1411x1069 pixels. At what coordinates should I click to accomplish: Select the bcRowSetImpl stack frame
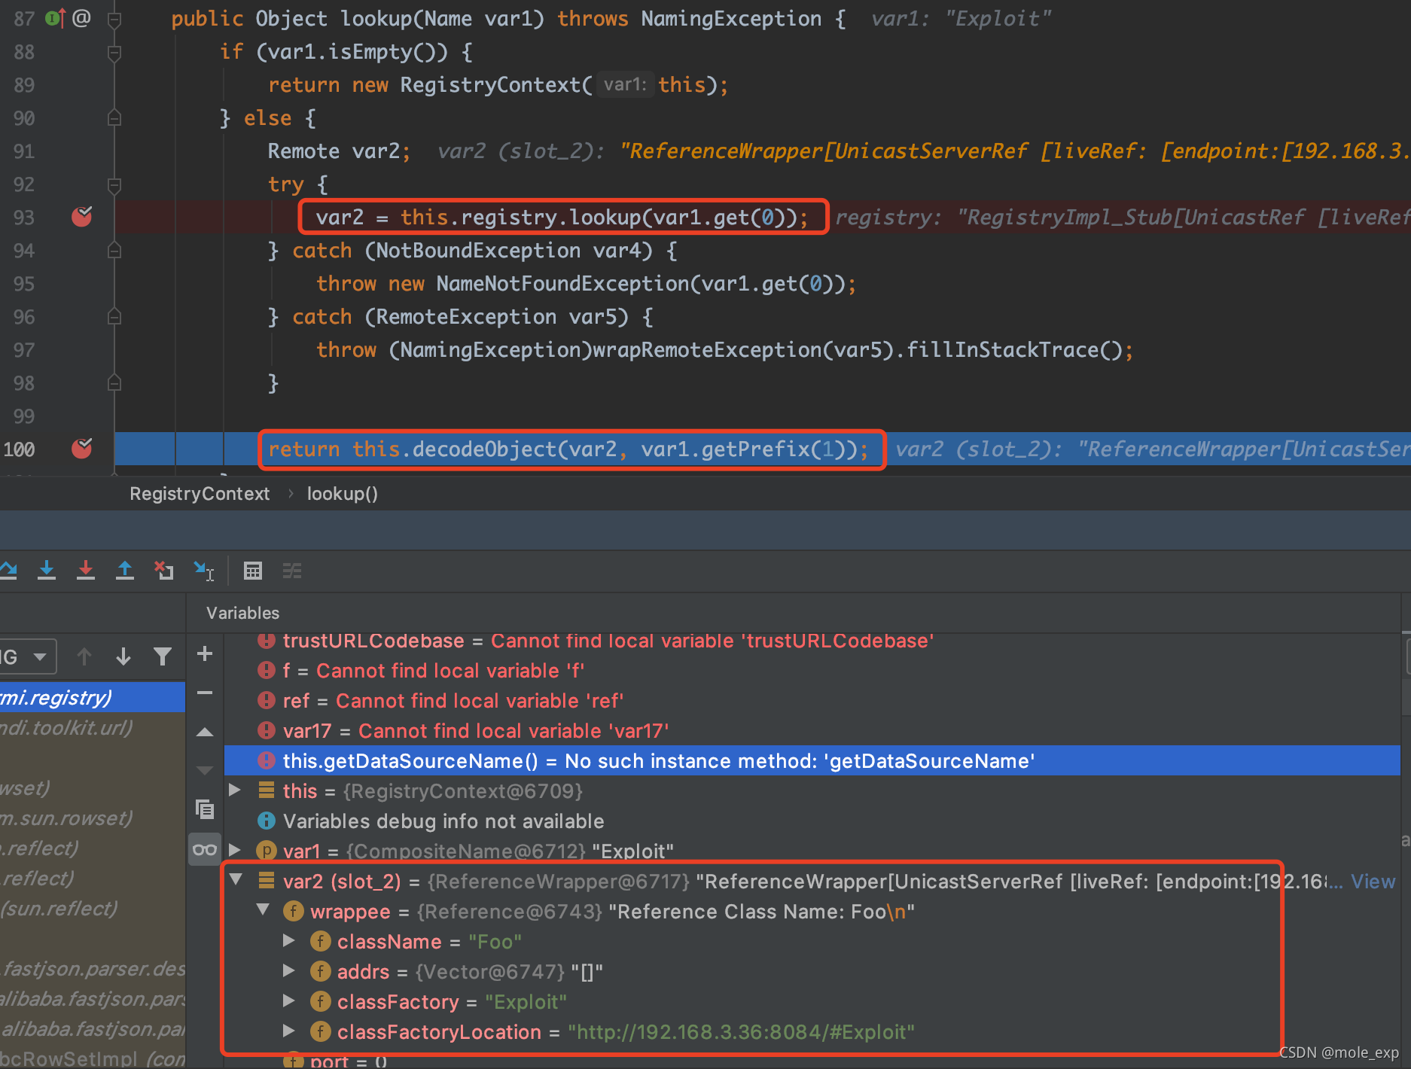[x=93, y=1058]
